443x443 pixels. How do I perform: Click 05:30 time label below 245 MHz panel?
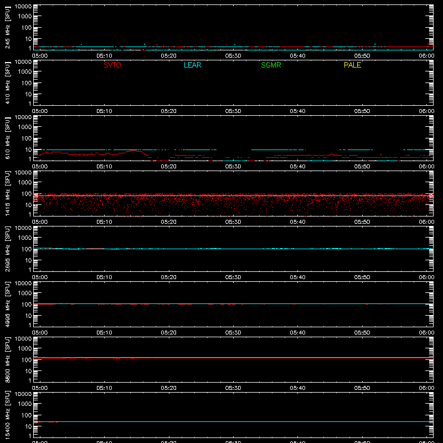[233, 56]
